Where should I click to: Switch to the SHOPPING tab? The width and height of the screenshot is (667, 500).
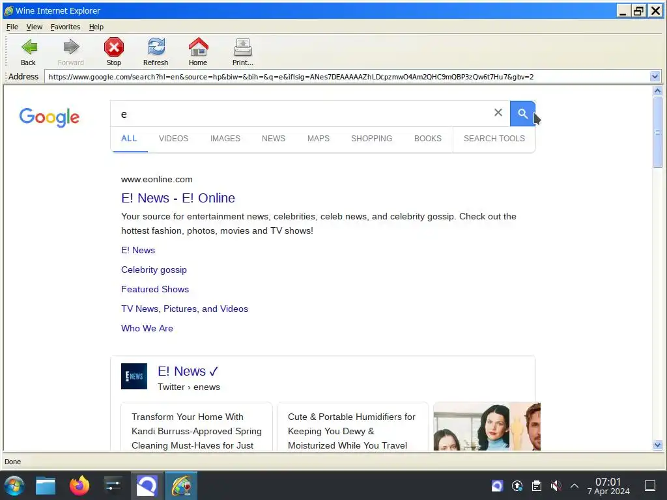click(371, 139)
